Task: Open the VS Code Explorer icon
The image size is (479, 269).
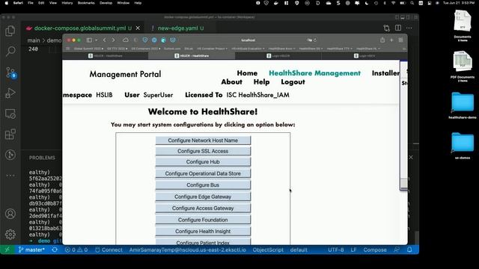Action: tap(10, 31)
